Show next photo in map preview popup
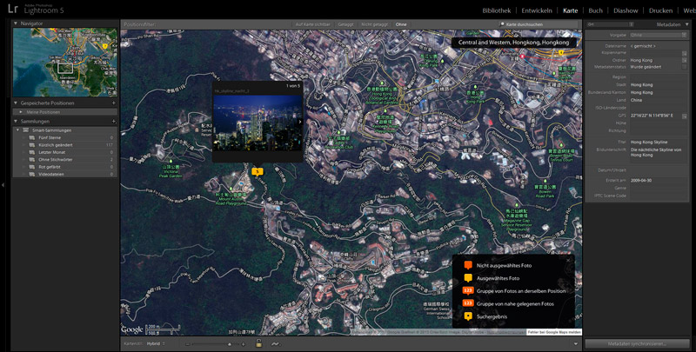 [299, 122]
